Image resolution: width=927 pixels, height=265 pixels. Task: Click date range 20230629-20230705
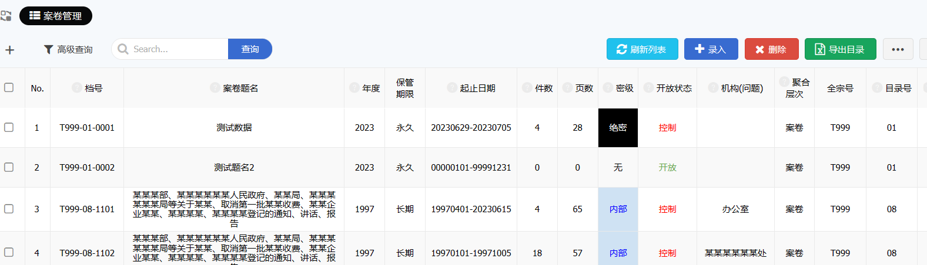tap(471, 127)
